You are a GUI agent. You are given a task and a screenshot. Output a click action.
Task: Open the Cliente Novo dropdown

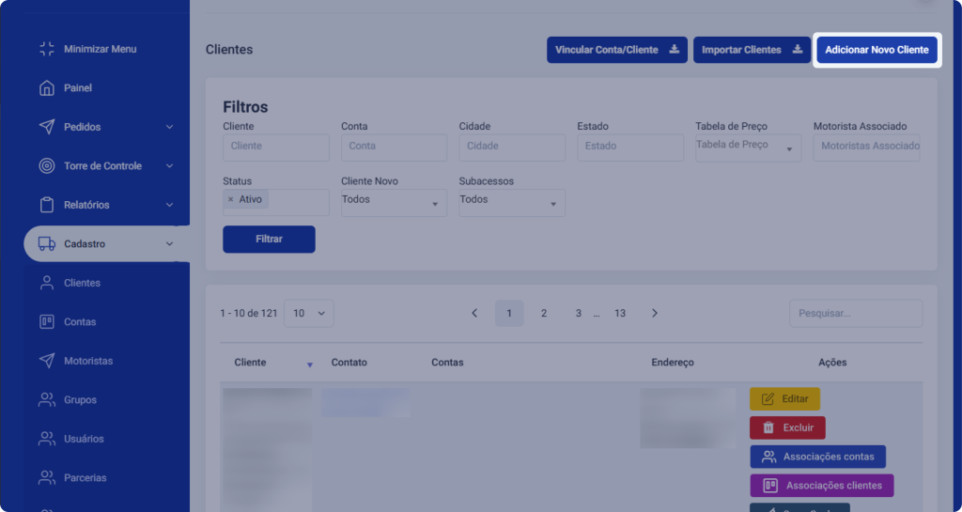395,202
